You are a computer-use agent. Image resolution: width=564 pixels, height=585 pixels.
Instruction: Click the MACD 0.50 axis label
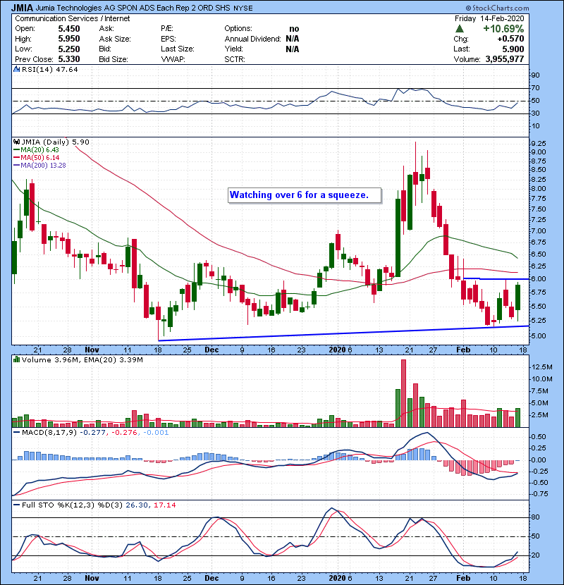click(539, 436)
